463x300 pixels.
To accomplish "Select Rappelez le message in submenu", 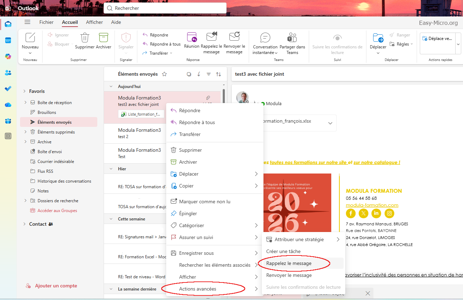I will 289,263.
